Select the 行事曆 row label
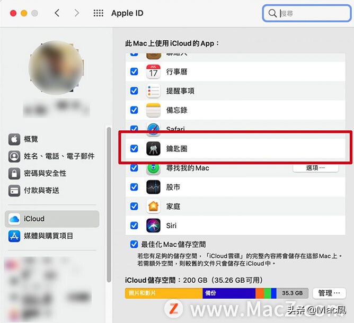This screenshot has height=323, width=354. [177, 72]
